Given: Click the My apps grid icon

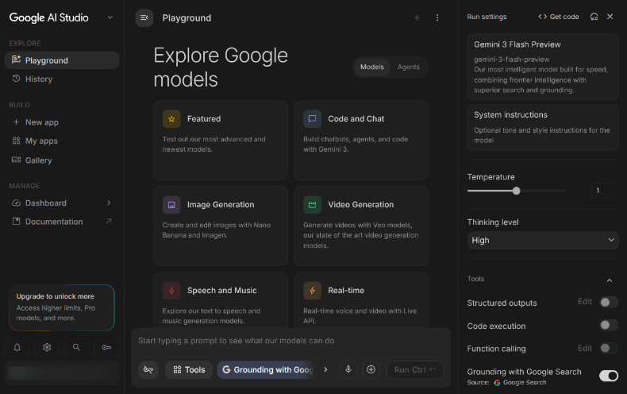Looking at the screenshot, I should point(17,141).
